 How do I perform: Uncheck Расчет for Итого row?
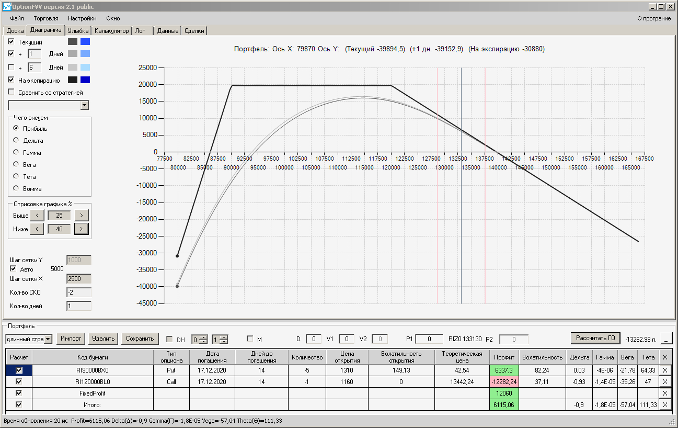click(19, 404)
